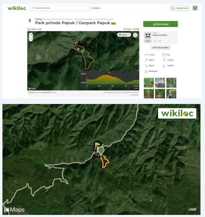Focus the Search for trails field

coord(60,8)
